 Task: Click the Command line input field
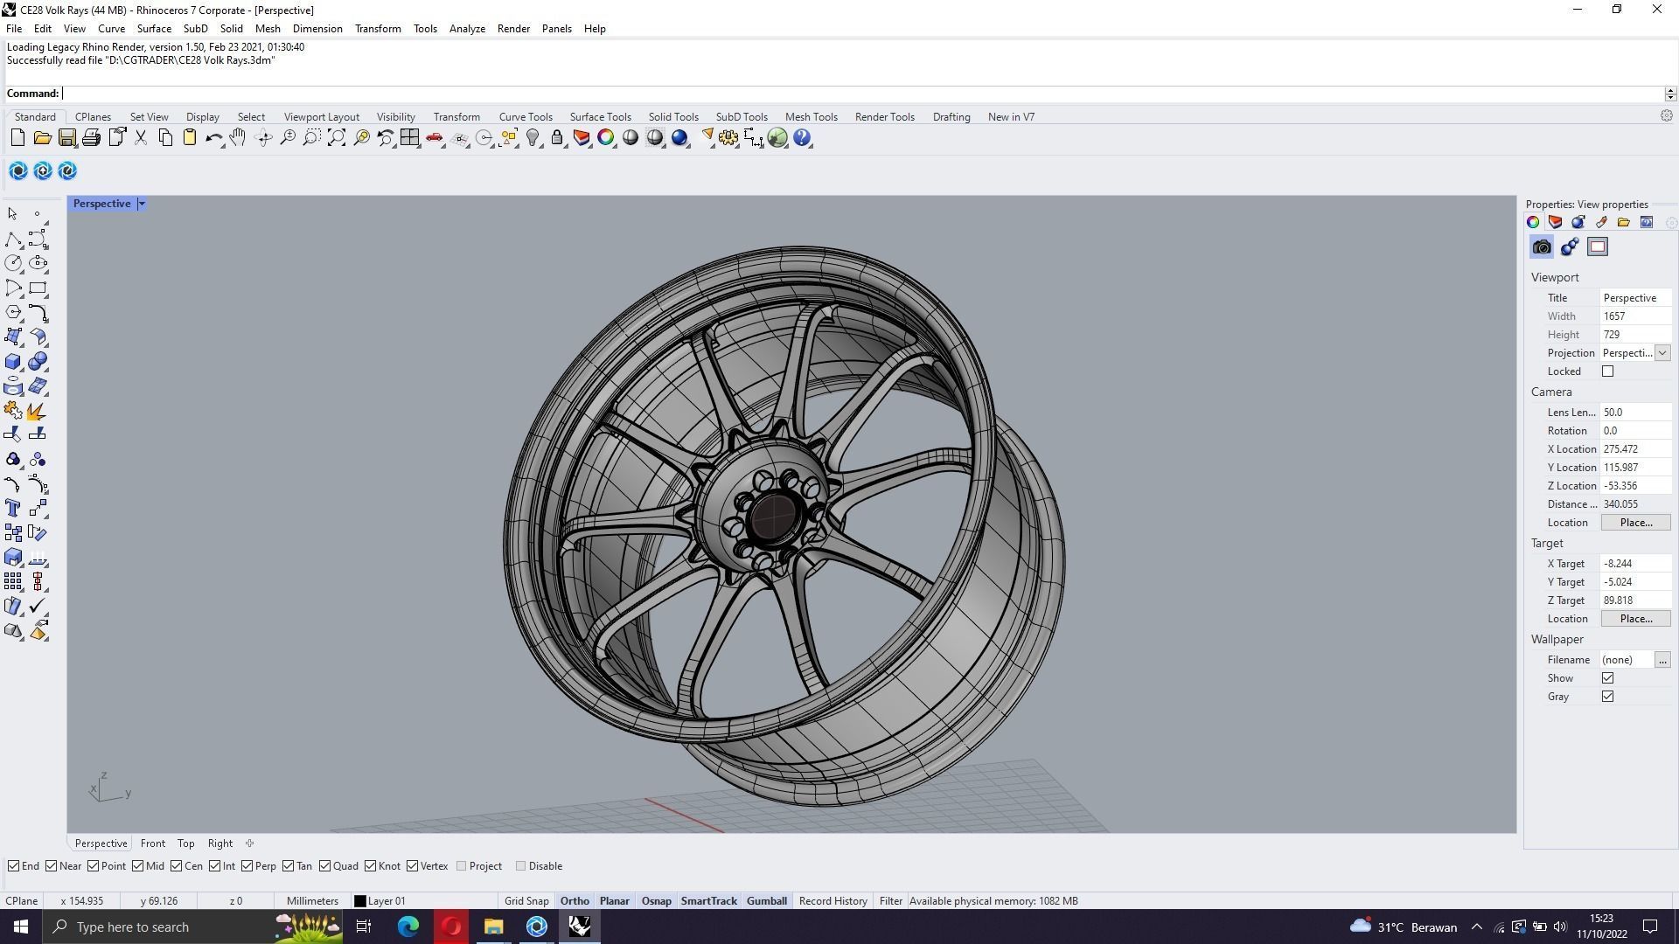click(x=864, y=94)
